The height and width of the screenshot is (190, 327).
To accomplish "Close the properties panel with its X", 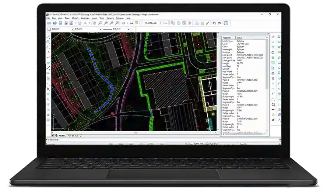I will 268,34.
